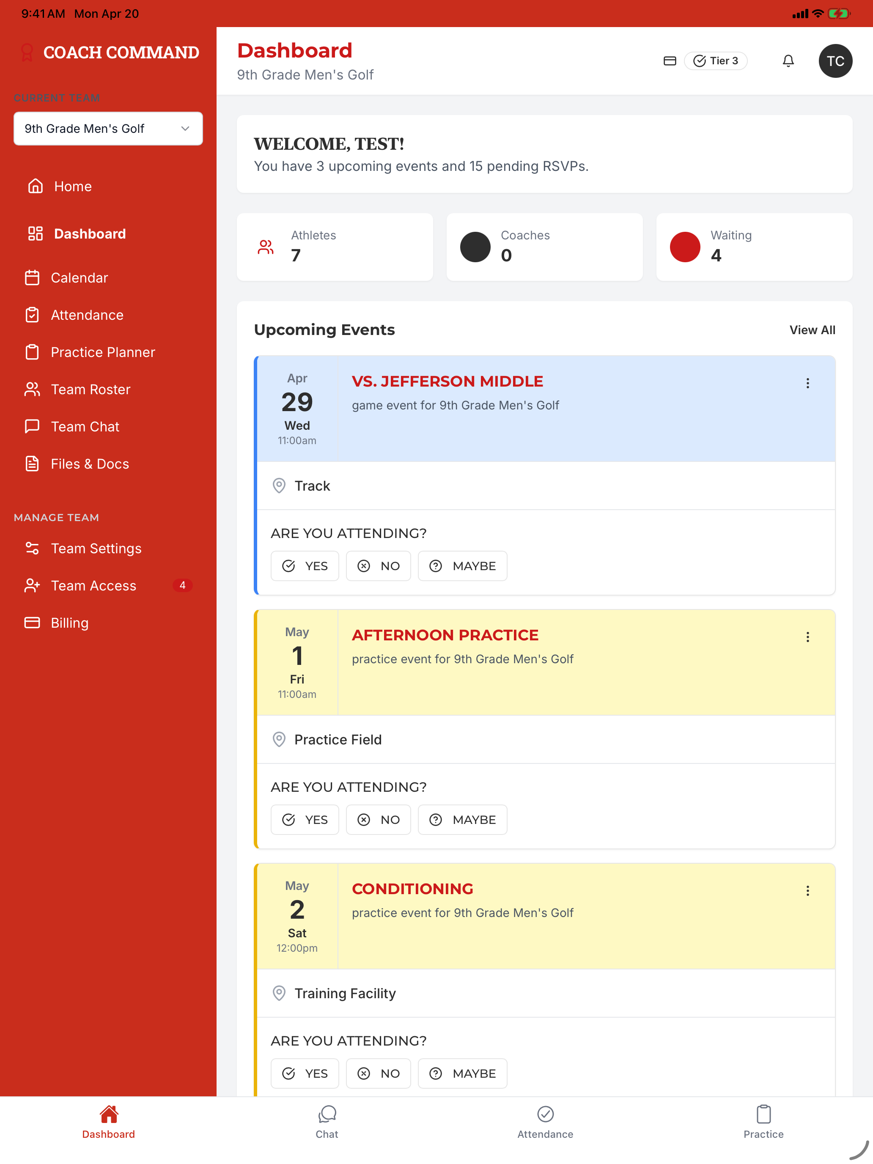Open the CONDITIONING event title
Image resolution: width=873 pixels, height=1164 pixels.
(412, 889)
